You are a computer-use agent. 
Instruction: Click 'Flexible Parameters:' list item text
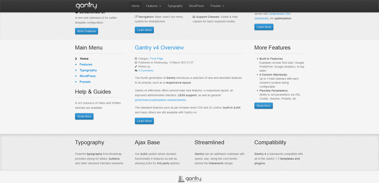(274, 91)
